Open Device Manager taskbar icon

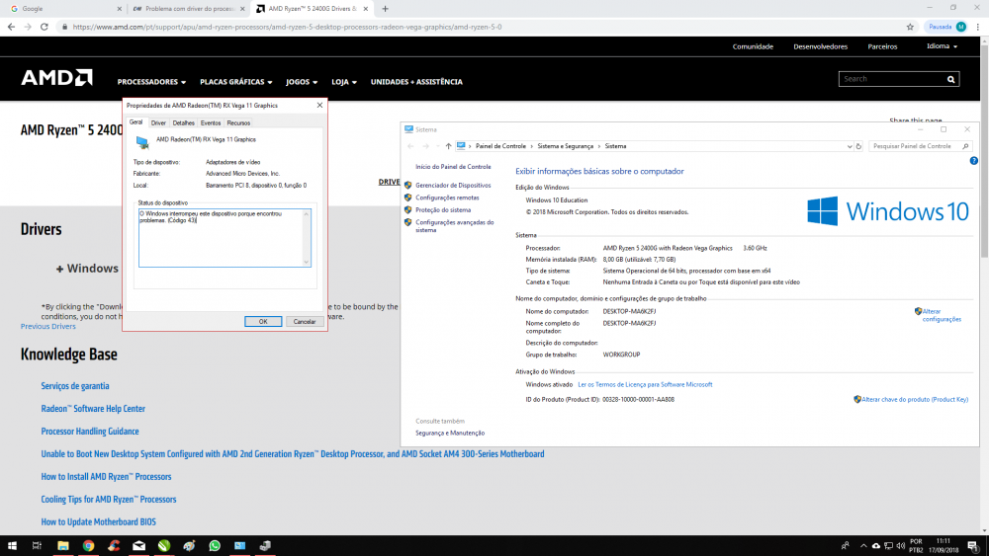tap(265, 546)
